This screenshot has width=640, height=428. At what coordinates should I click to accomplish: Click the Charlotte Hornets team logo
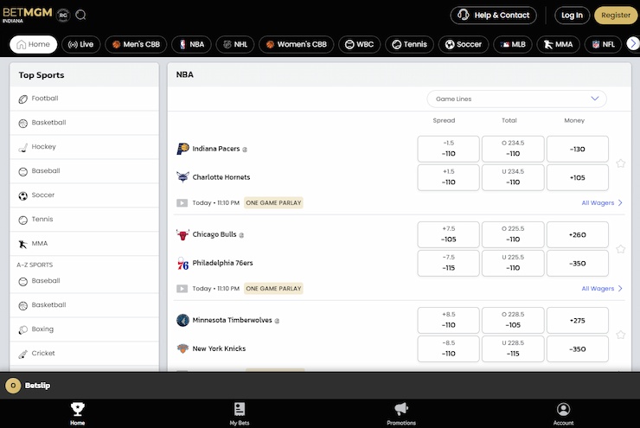pyautogui.click(x=182, y=177)
